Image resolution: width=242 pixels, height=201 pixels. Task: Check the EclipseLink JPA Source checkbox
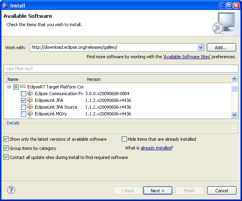tap(23, 107)
